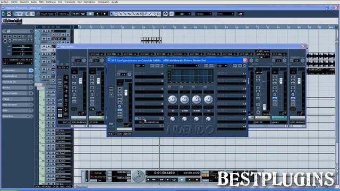The height and width of the screenshot is (191, 340).
Task: Select the TLs_SaturatedDriver insert slot
Action: (149, 122)
